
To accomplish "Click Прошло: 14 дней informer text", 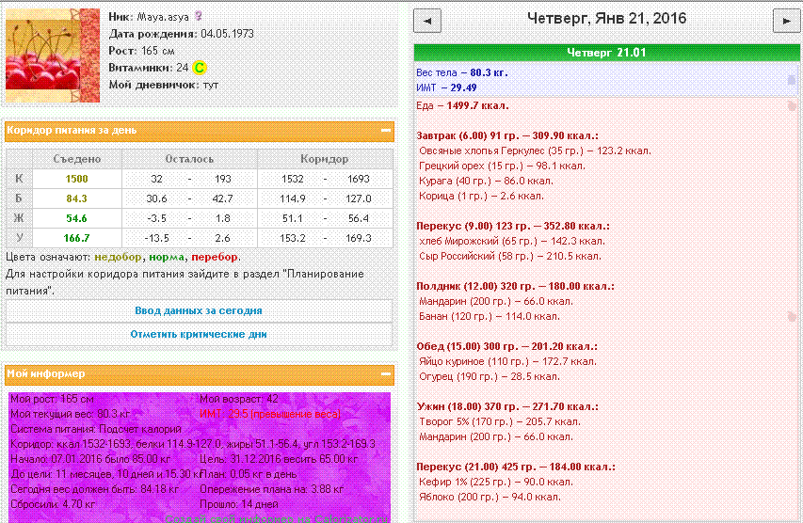I will coord(239,504).
